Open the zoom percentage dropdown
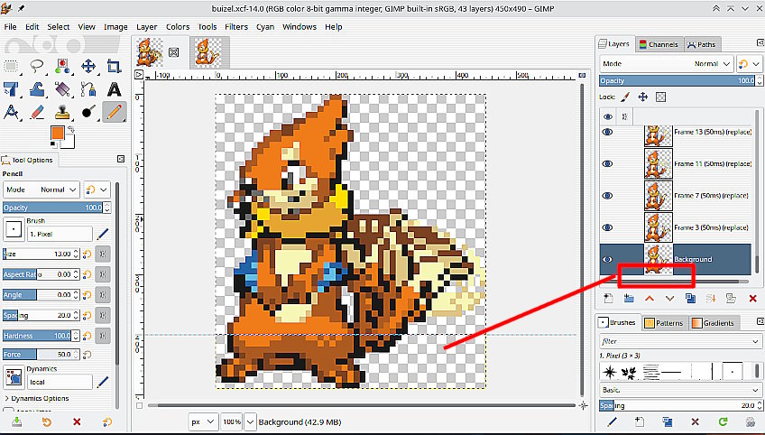This screenshot has width=765, height=435. [x=250, y=421]
